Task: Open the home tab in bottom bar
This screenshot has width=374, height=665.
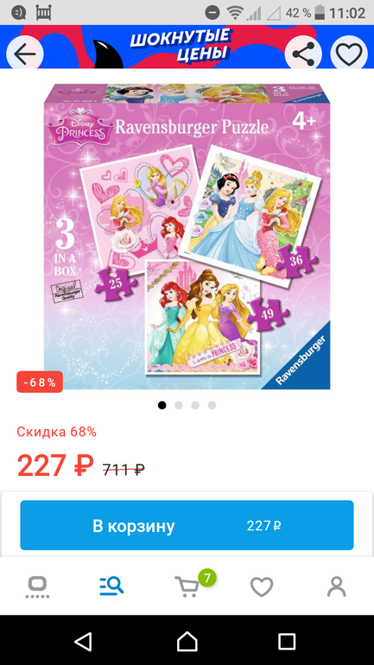Action: pyautogui.click(x=37, y=587)
